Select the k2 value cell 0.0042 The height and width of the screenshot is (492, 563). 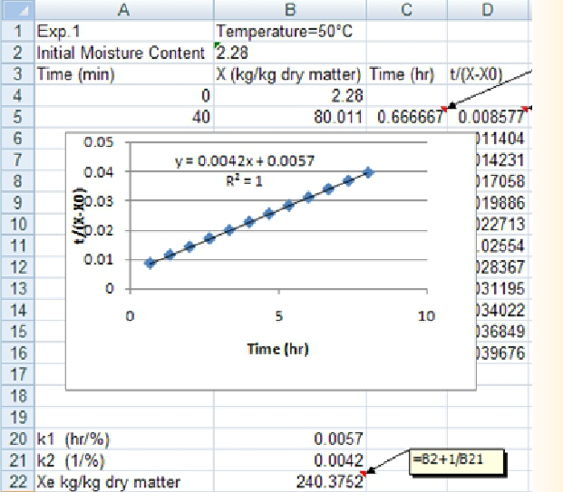(289, 459)
